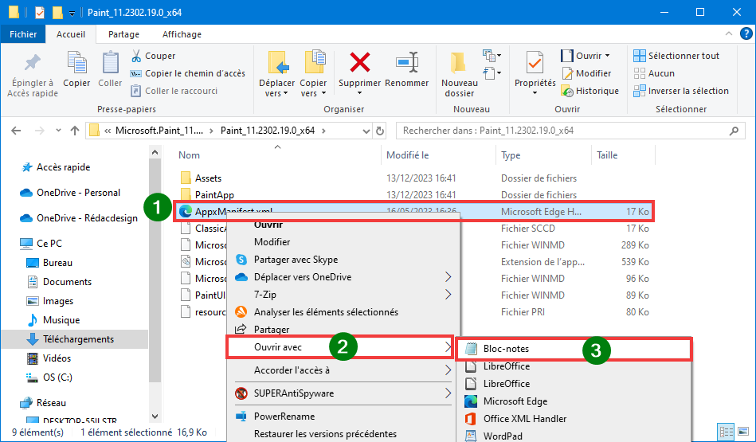Viewport: 756px width, 442px height.
Task: Click the Copier ribbon icon
Action: [76, 63]
